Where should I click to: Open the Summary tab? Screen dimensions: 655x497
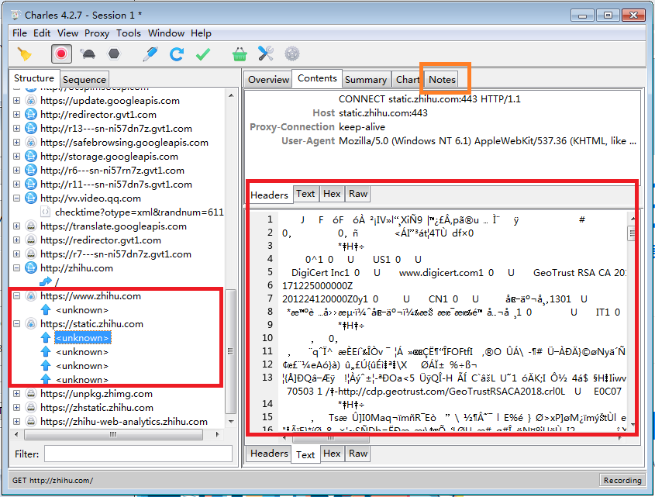[x=366, y=79]
